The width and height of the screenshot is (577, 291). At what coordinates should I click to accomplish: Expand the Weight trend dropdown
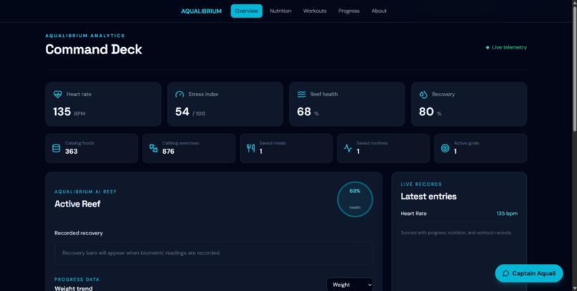pyautogui.click(x=349, y=285)
